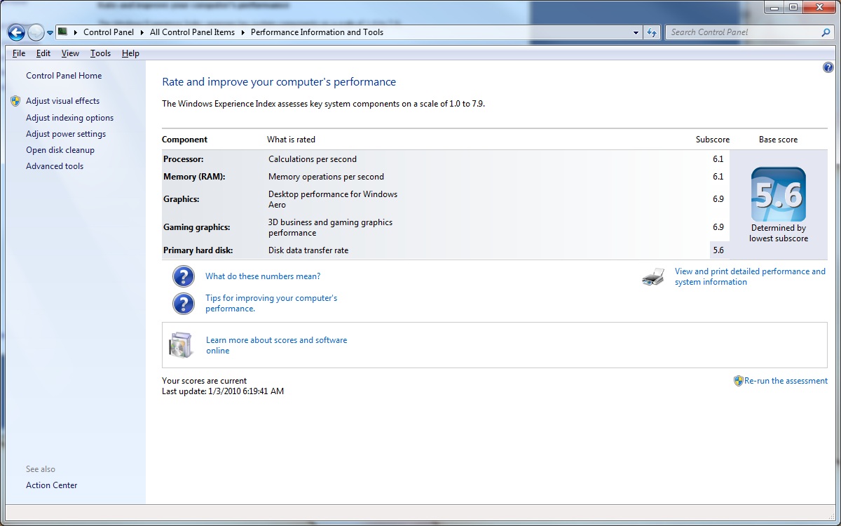This screenshot has height=526, width=841.
Task: Minimize the Control Panel window
Action: [x=774, y=7]
